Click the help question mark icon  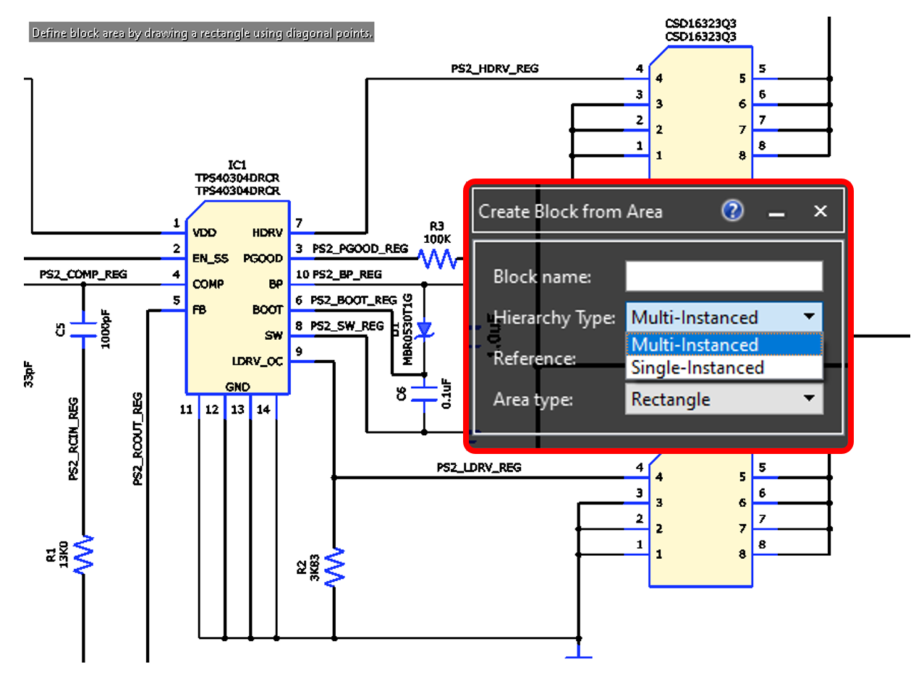(x=732, y=211)
